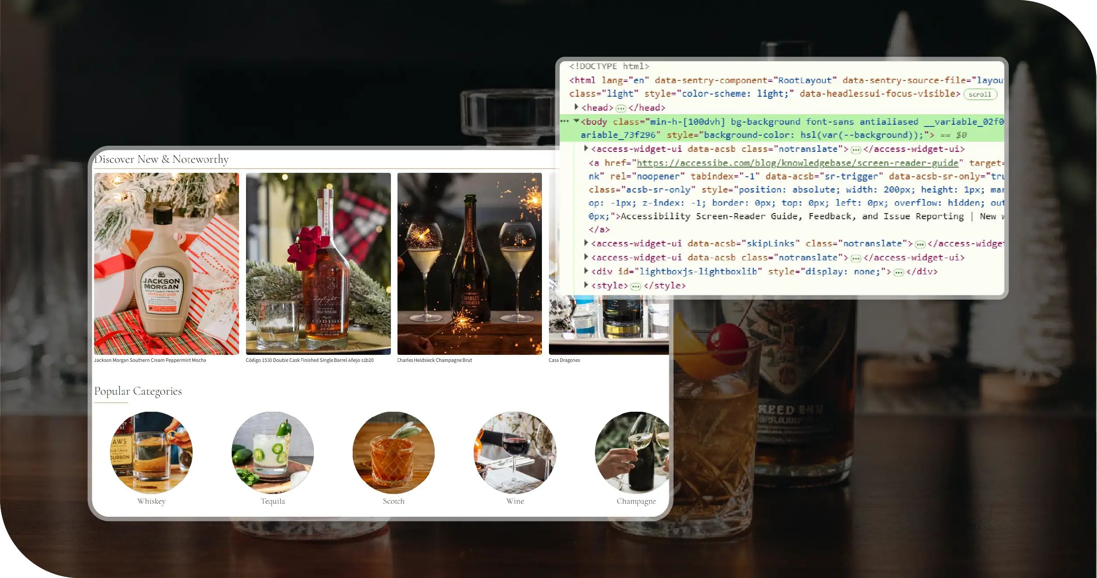
Task: Click ellipsis inside lightboxjs div element
Action: (x=899, y=272)
